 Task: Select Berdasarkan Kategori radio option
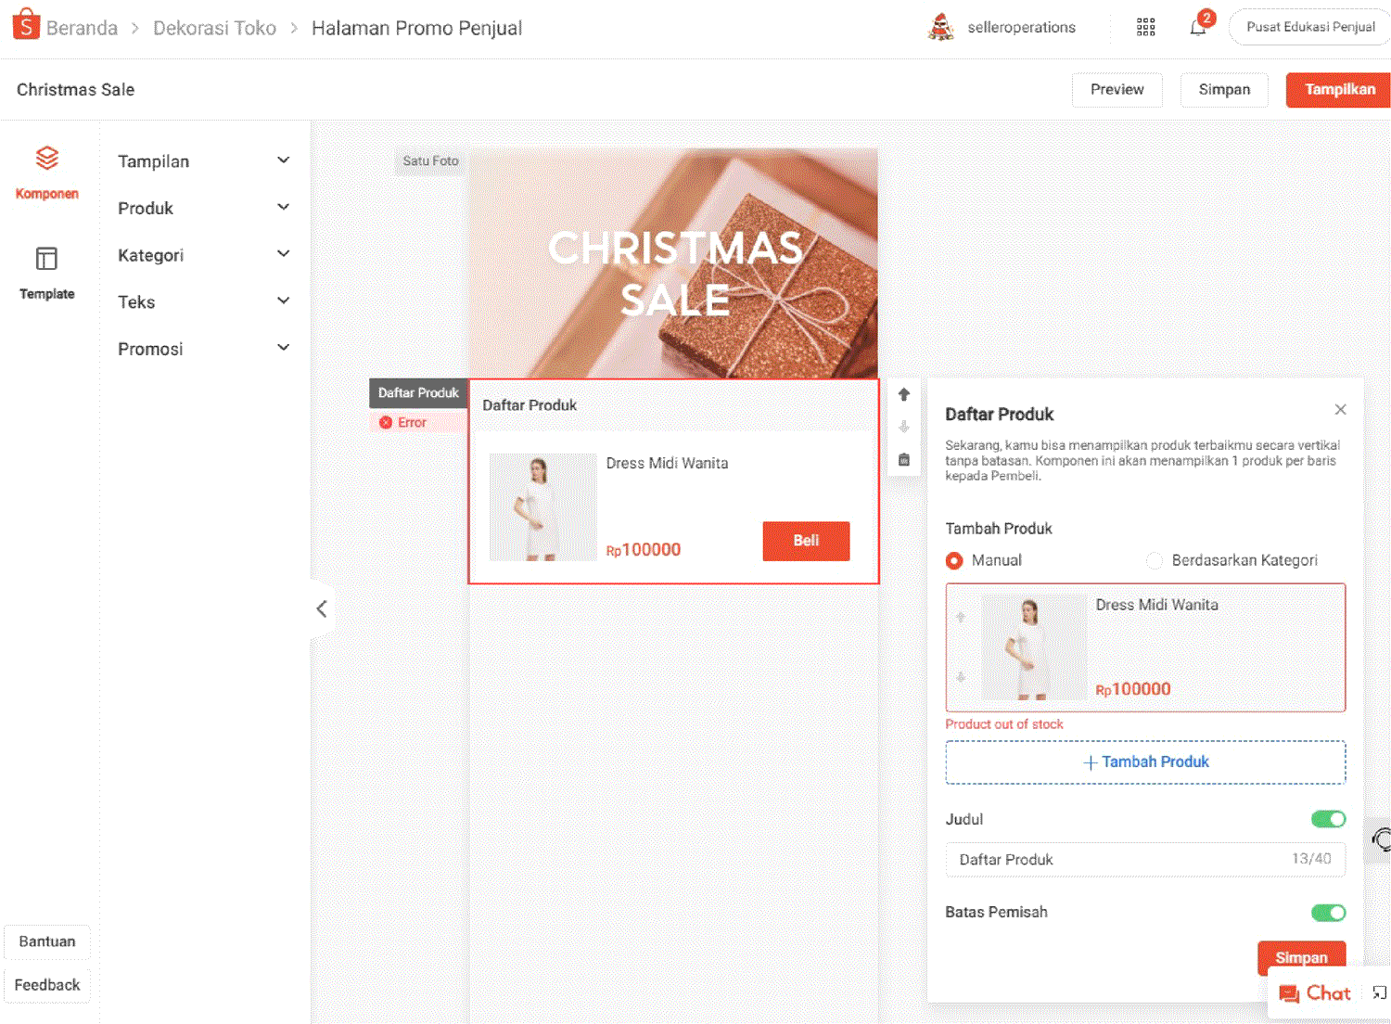(x=1155, y=560)
